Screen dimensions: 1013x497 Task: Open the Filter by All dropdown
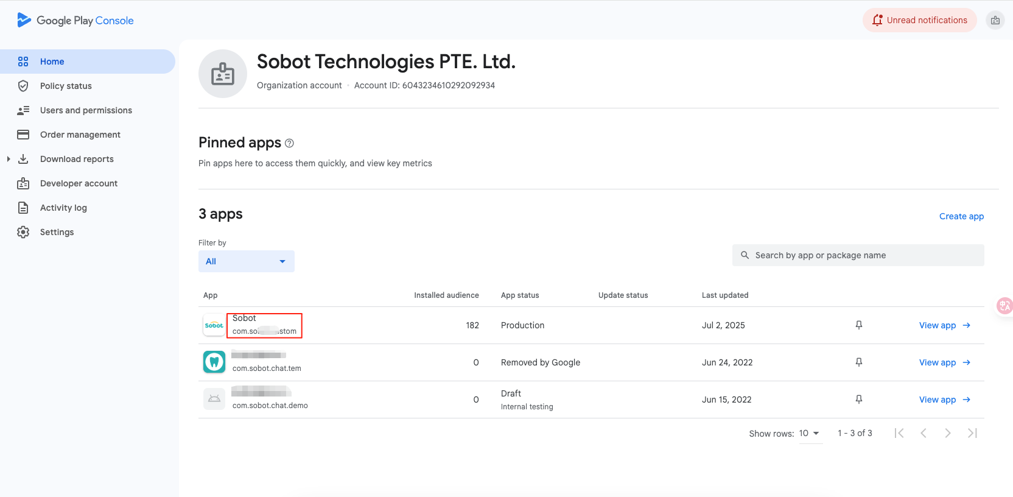click(246, 261)
